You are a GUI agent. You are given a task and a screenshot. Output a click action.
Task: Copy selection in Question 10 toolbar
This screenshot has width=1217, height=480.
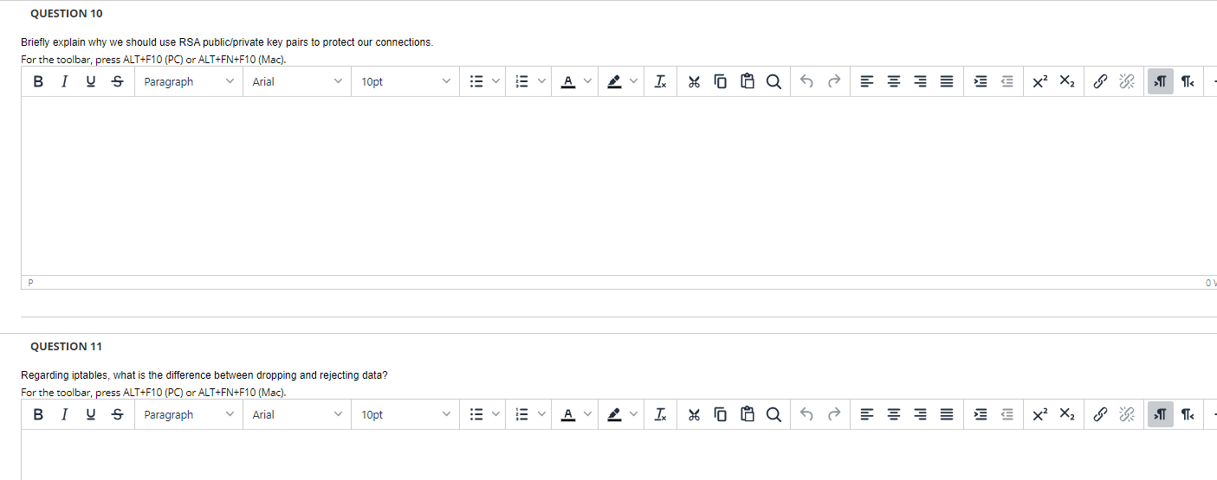pos(721,81)
